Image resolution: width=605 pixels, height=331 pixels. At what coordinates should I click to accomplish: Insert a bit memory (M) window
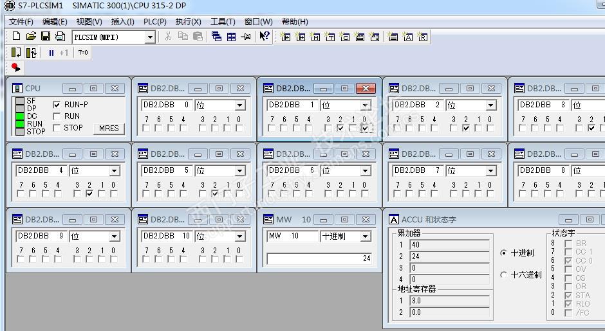[315, 37]
